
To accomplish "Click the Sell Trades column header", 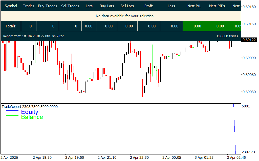I will coord(70,6).
